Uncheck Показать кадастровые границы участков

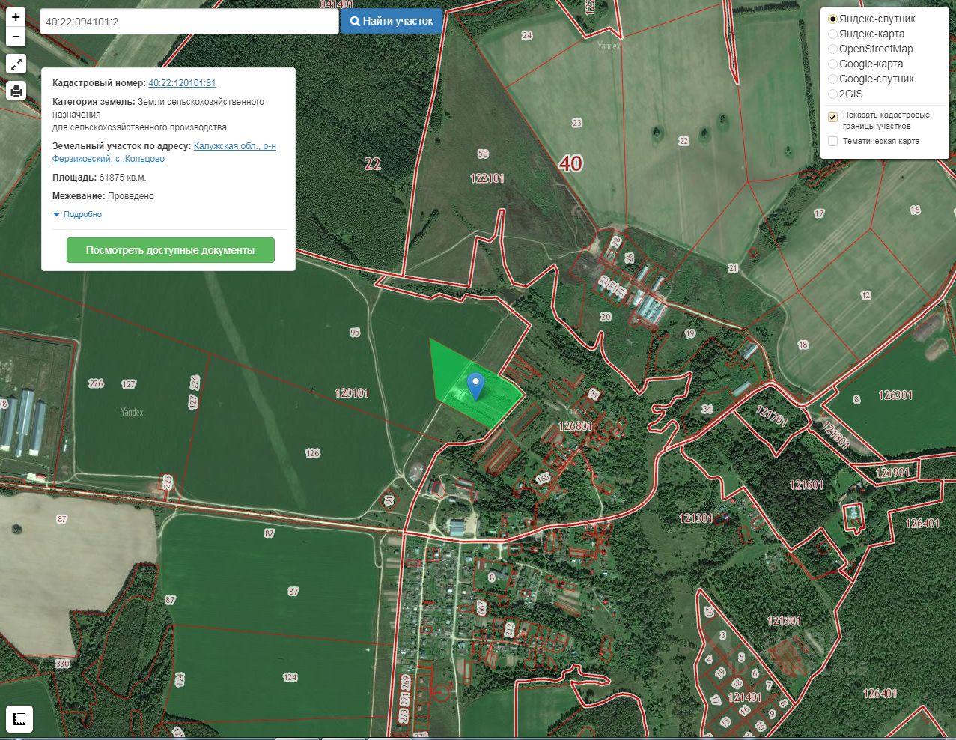pyautogui.click(x=832, y=117)
